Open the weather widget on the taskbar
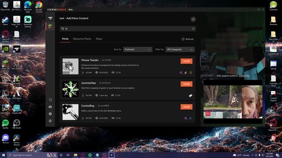Screen dimensions: 282x158 coord(241,155)
